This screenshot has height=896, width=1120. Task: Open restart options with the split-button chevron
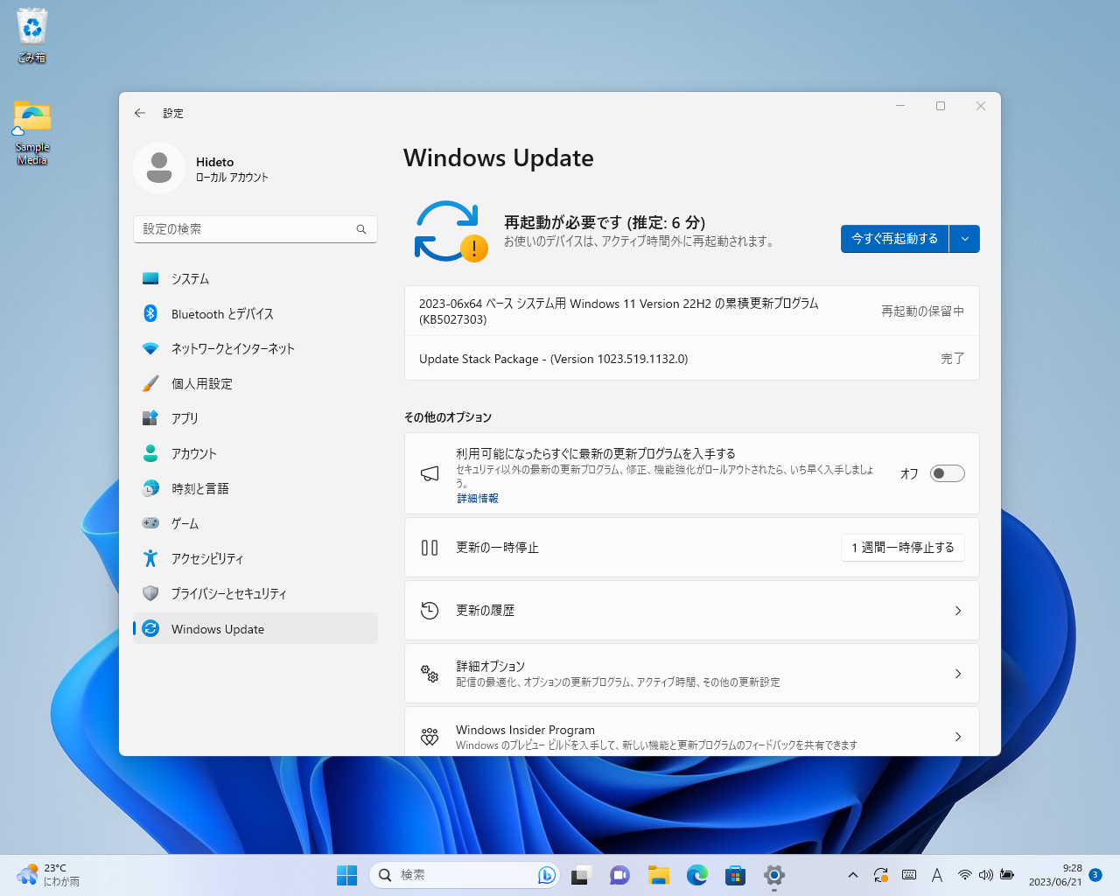[x=964, y=238]
